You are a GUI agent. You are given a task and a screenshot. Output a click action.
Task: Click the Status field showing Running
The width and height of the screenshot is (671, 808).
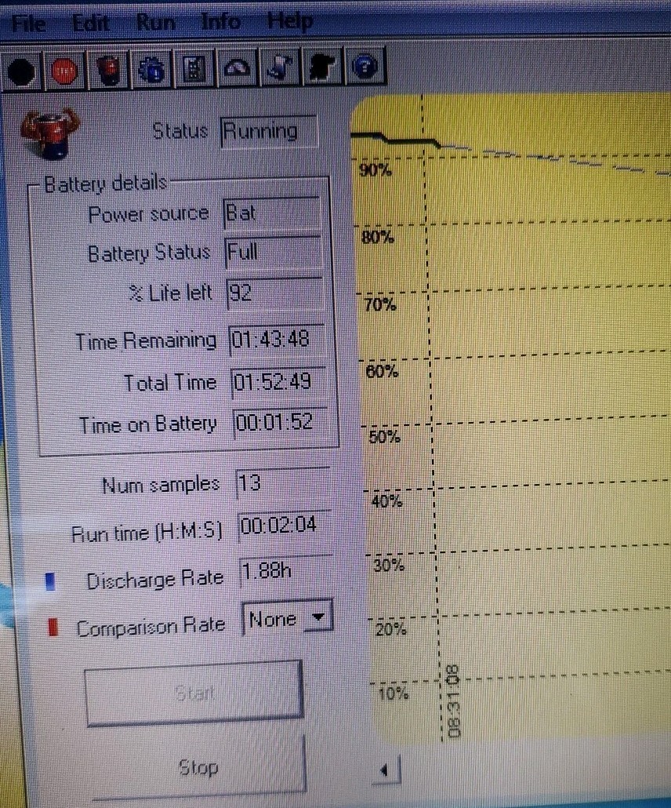[268, 132]
